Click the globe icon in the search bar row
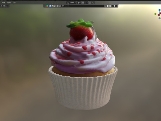The height and width of the screenshot is (121, 161). click(x=53, y=6)
